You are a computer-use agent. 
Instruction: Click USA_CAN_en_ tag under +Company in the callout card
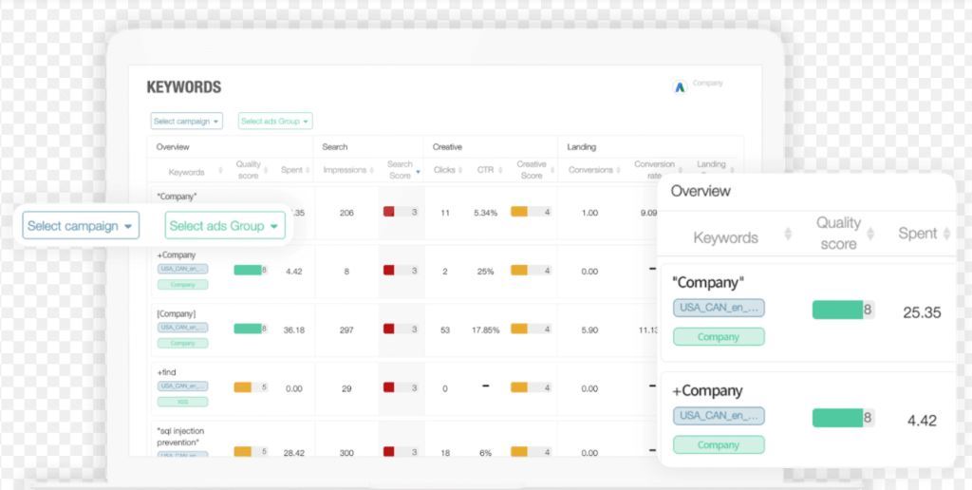(720, 416)
